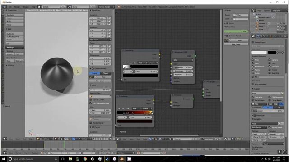Image resolution: width=289 pixels, height=162 pixels.
Task: Toggle the Camera visibility eye in outliner
Action: coord(278,23)
